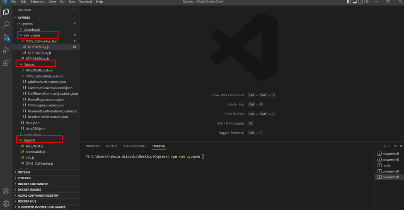Screen dimensions: 404x210
Task: Collapse the support folder
Action: (46, 140)
